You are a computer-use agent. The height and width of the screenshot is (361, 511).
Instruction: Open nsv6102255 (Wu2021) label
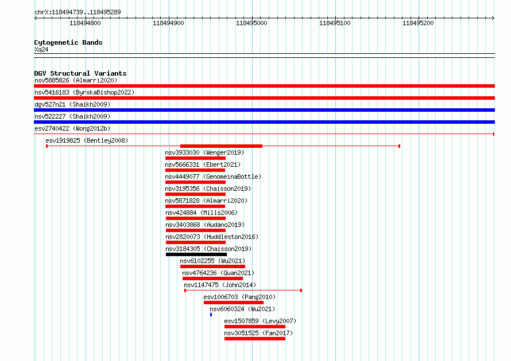(x=212, y=261)
